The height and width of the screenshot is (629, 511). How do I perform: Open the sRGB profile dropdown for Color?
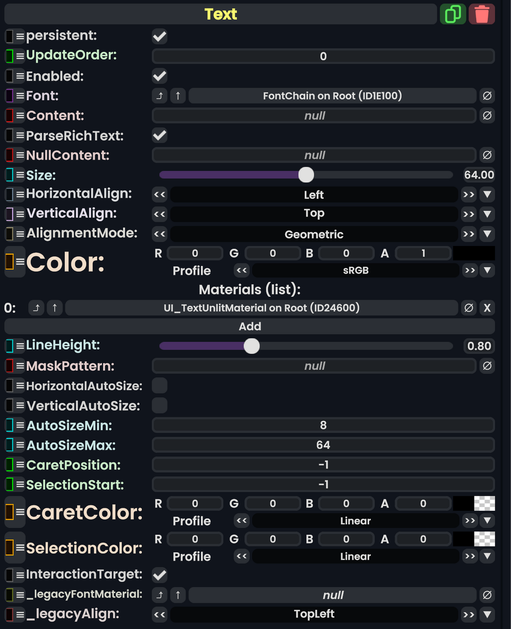tap(487, 270)
